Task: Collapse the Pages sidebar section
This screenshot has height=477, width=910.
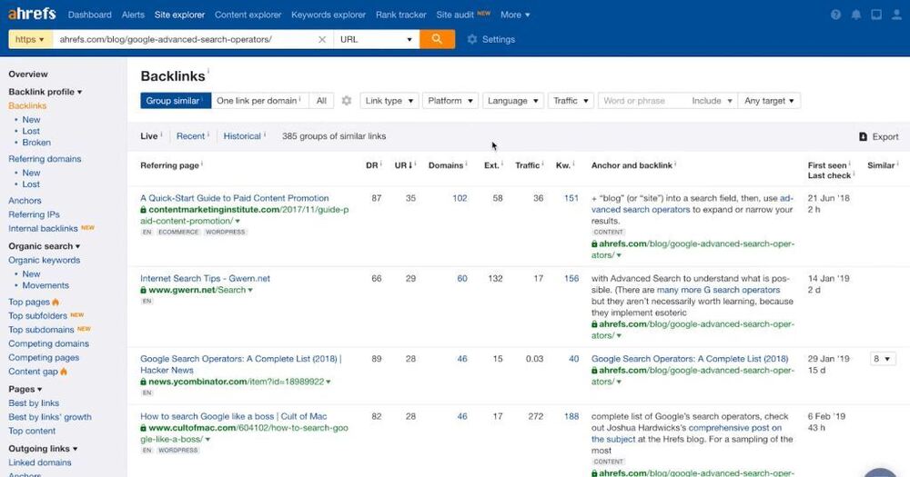Action: (25, 389)
